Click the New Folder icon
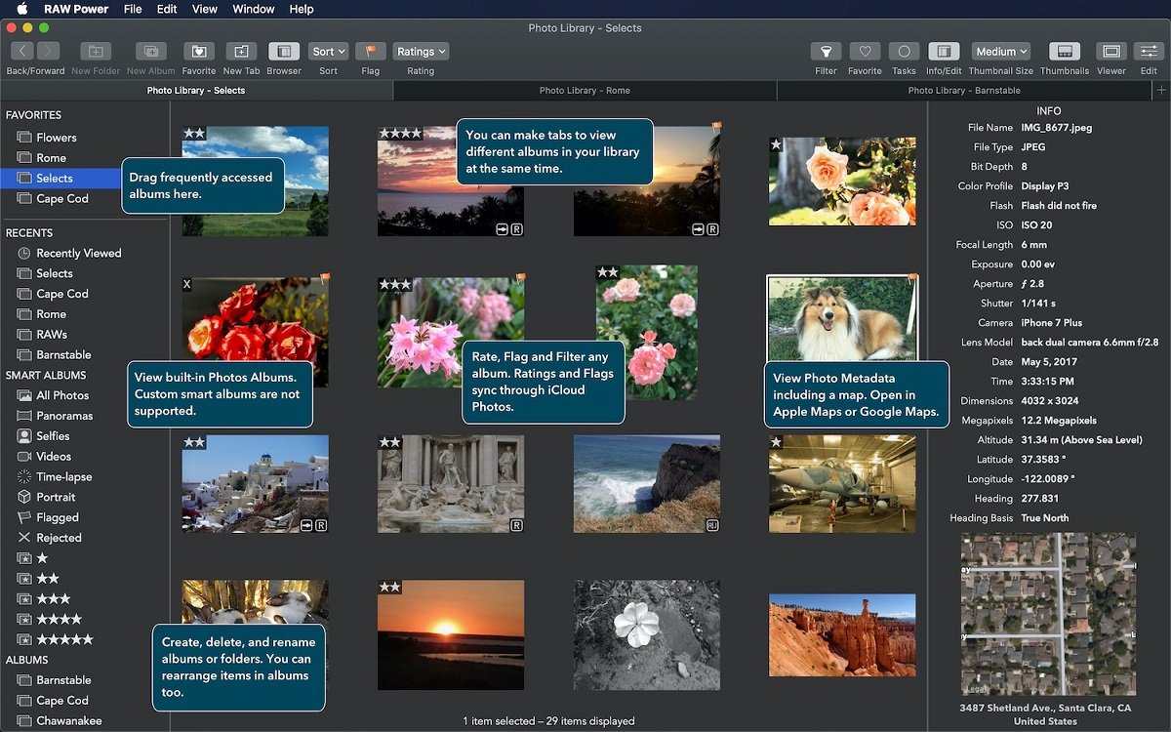Image resolution: width=1171 pixels, height=732 pixels. pos(95,51)
